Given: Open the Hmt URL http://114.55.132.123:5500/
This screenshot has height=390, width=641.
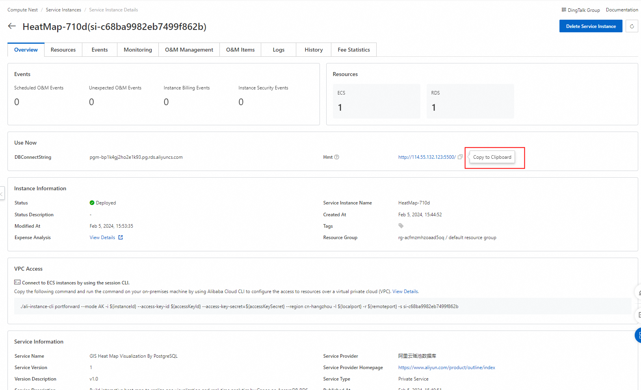Looking at the screenshot, I should click(427, 157).
